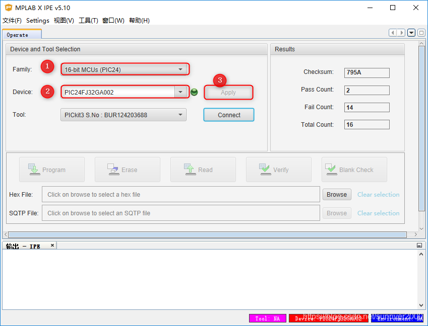Image resolution: width=428 pixels, height=326 pixels.
Task: Click Browse for SQTP File
Action: point(337,213)
